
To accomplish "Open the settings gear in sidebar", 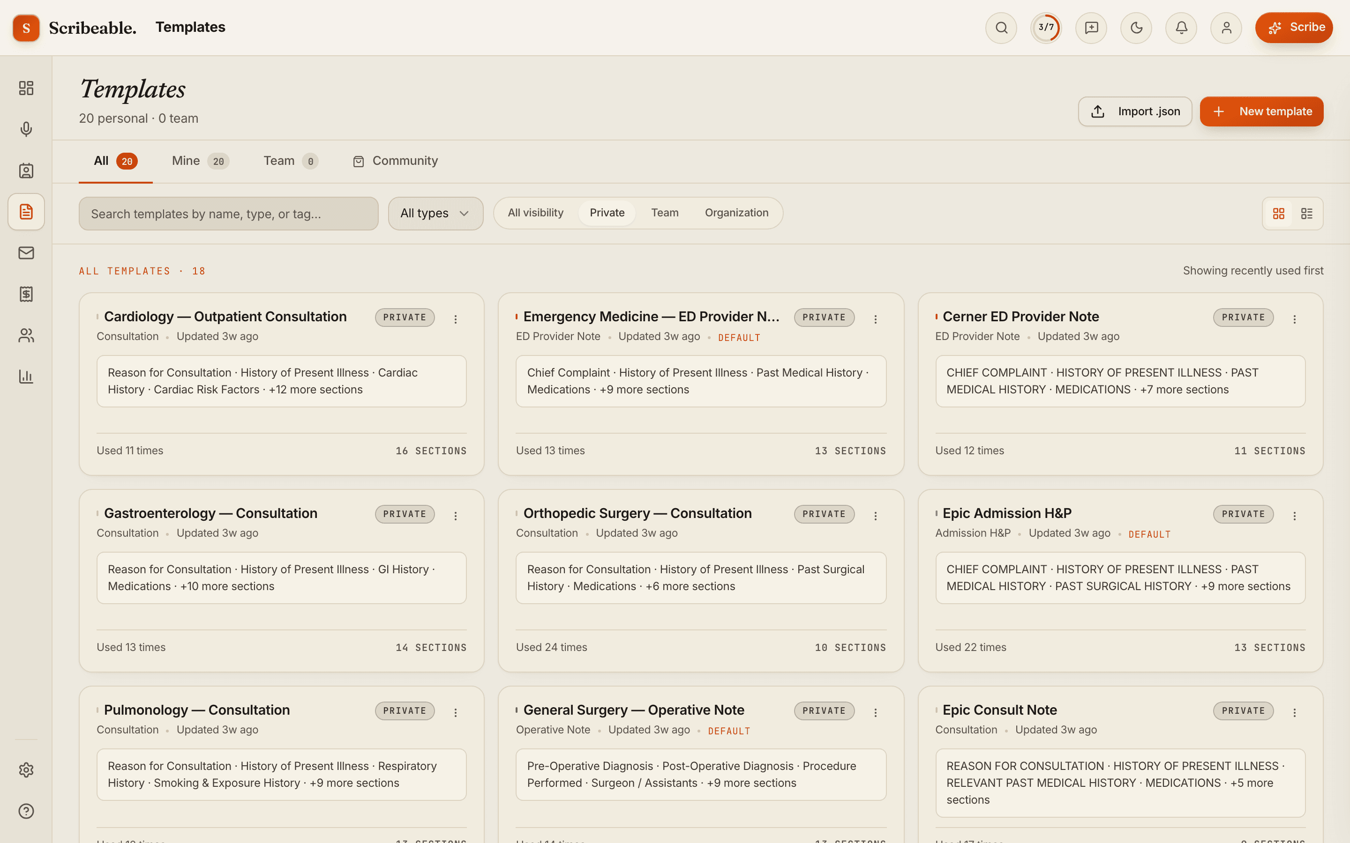I will [26, 770].
